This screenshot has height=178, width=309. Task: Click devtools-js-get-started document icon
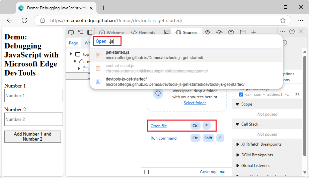click(98, 82)
